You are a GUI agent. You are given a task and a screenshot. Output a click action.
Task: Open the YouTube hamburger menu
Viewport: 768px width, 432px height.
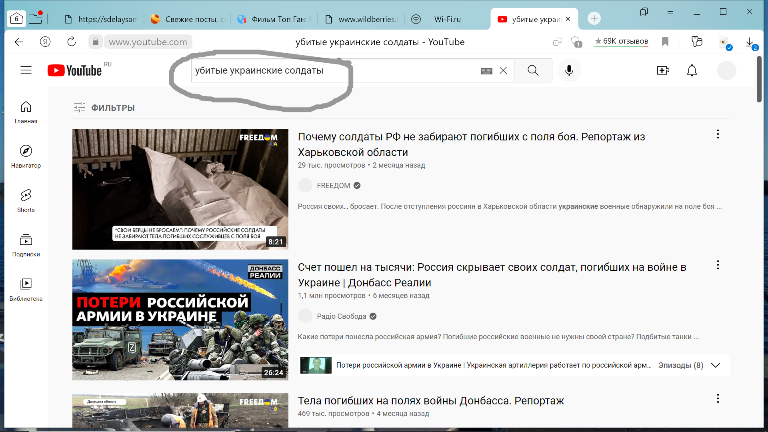[25, 70]
